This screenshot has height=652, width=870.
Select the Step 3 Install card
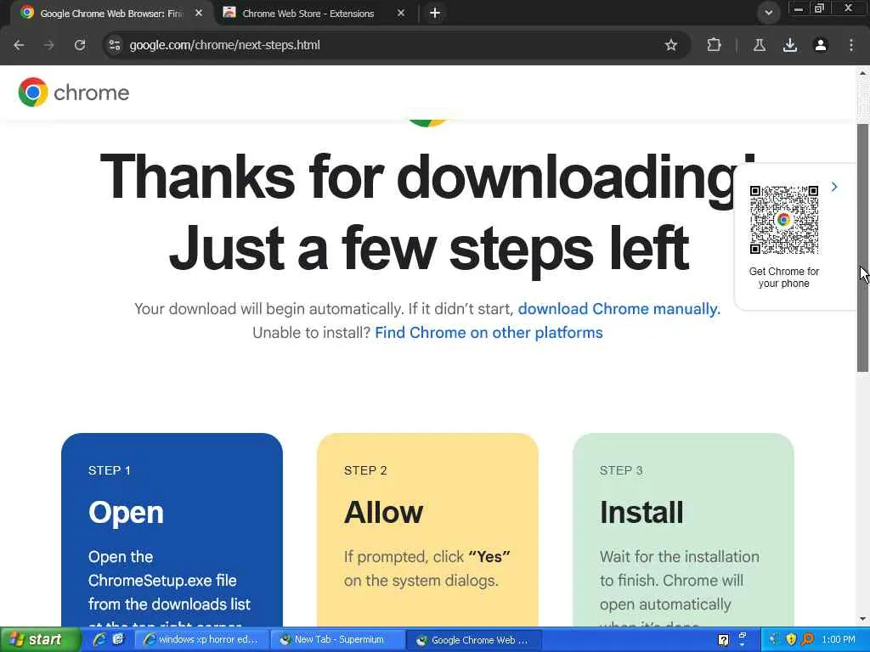point(683,530)
